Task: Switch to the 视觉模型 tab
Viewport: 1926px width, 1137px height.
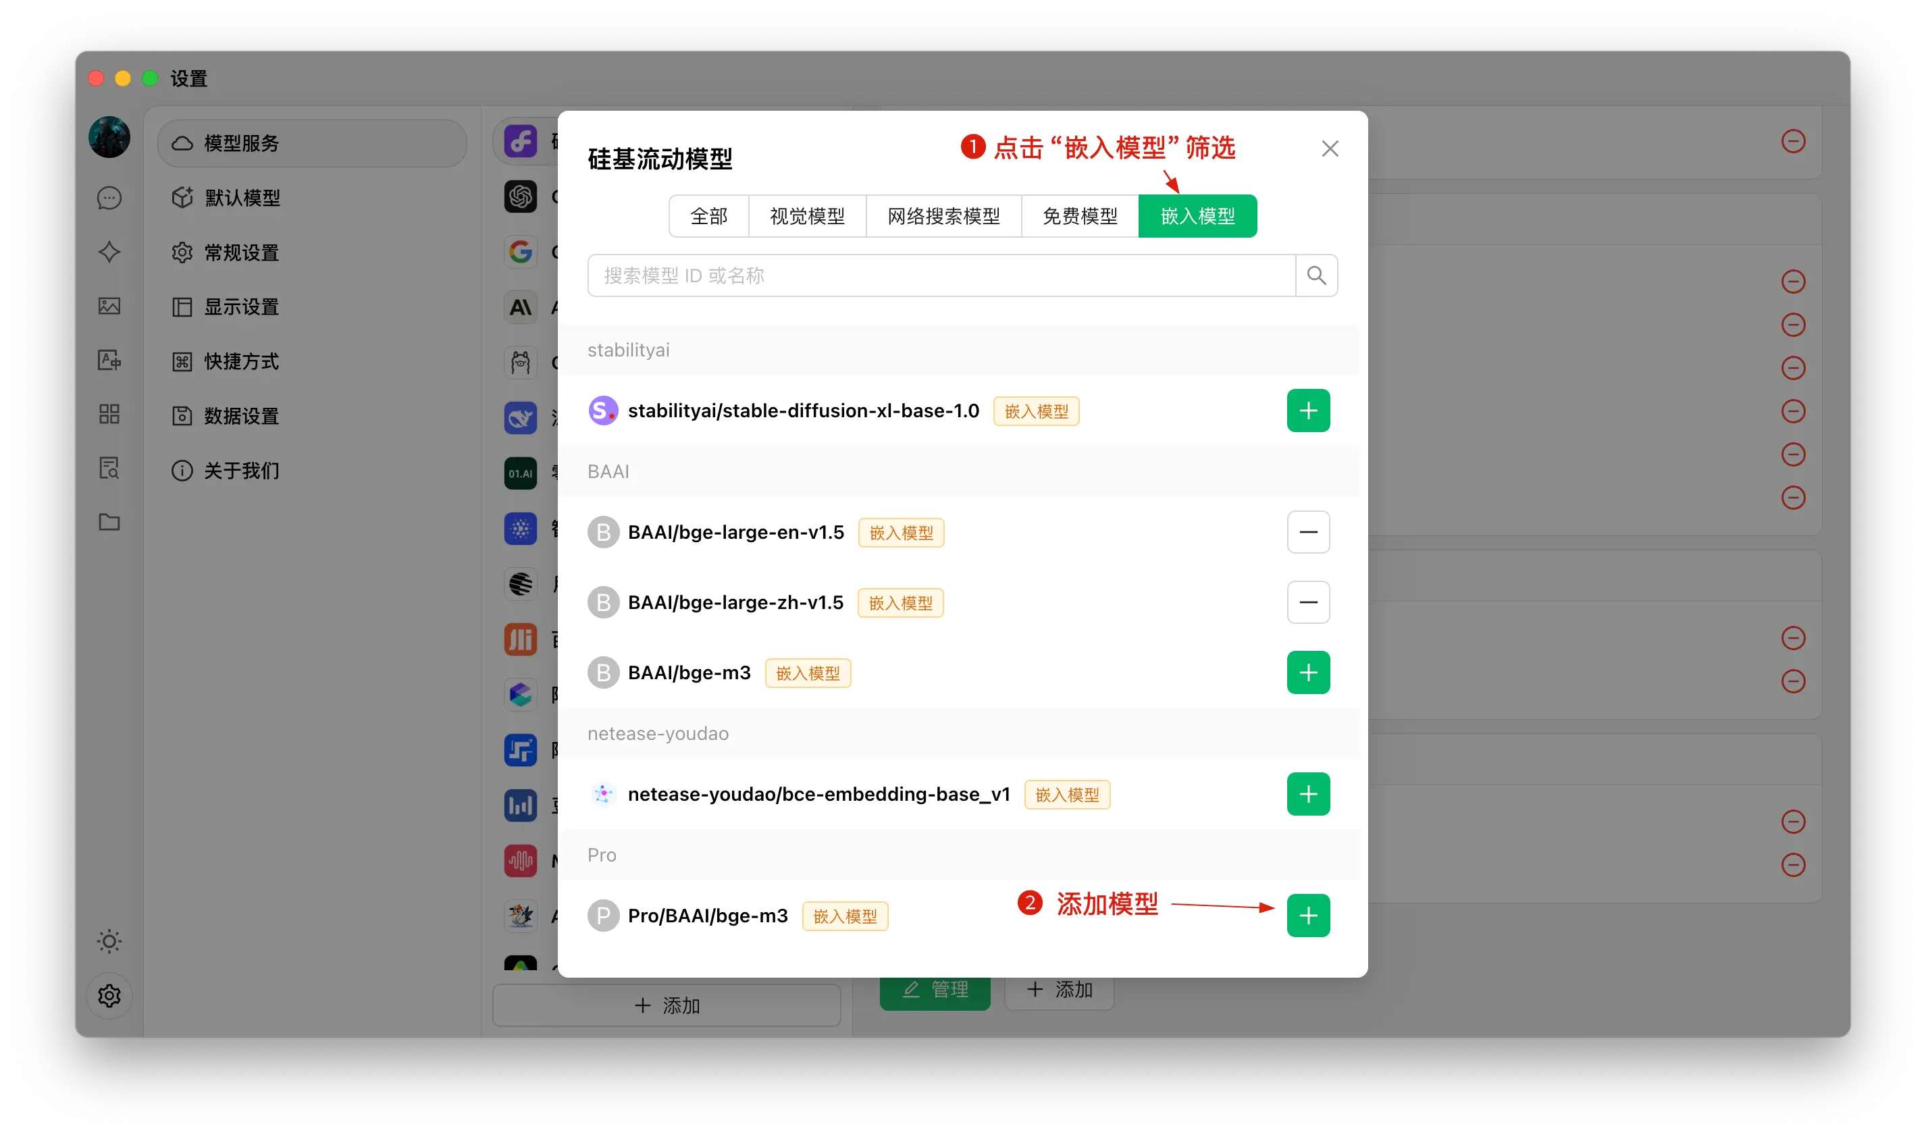Action: (x=807, y=216)
